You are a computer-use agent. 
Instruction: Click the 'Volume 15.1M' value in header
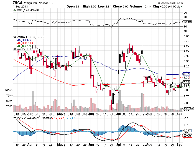pos(141,6)
